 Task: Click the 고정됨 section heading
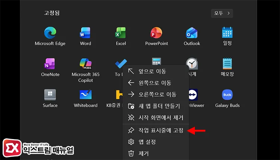click(52, 13)
